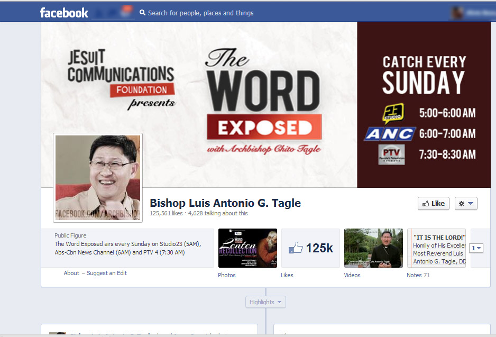Open the Lenten Recollection photos thumbnail
496x337 pixels.
tap(247, 248)
